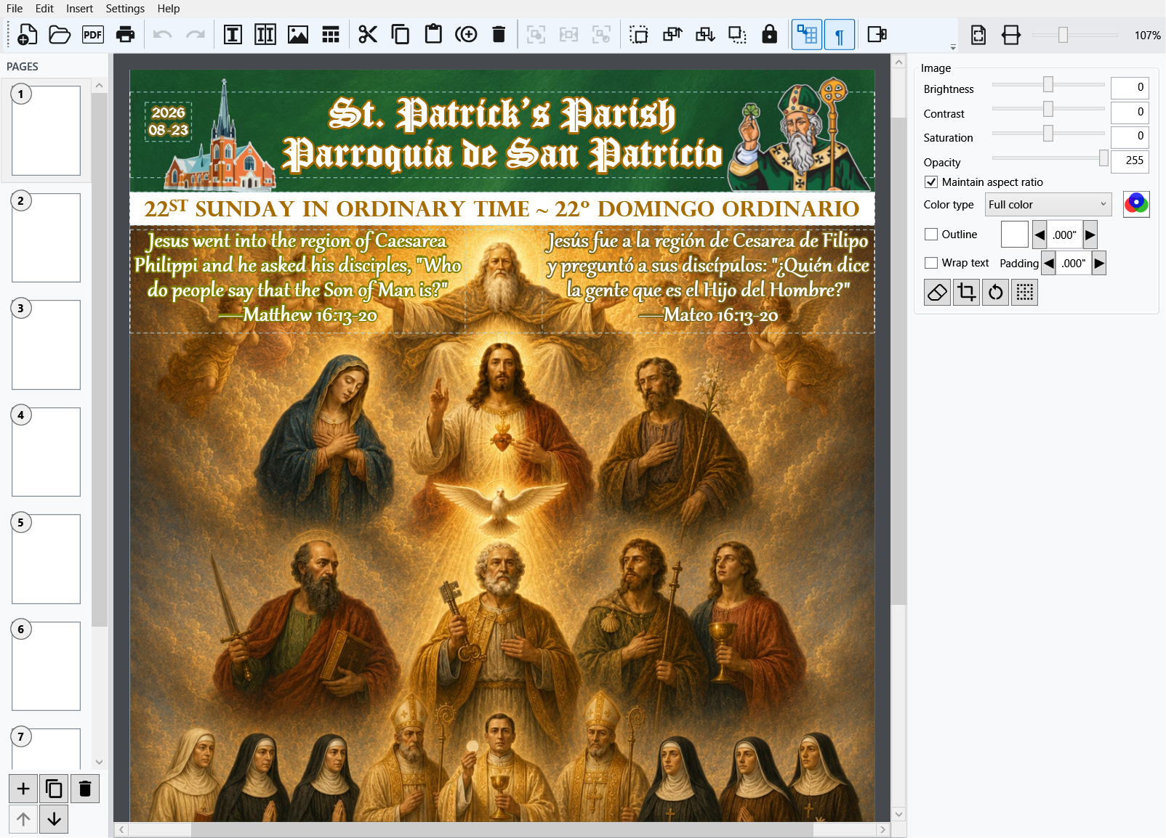The height and width of the screenshot is (838, 1166).
Task: Delete the selected object via toolbar trash
Action: (x=499, y=34)
